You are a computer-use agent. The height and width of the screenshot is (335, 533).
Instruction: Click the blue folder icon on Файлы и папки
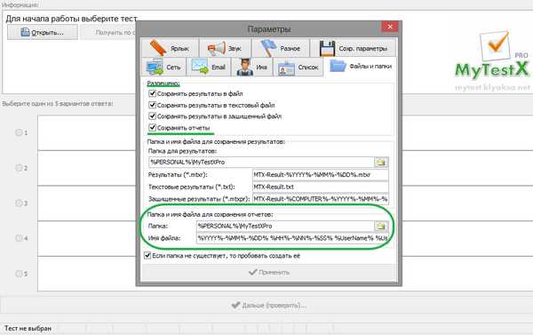click(338, 66)
